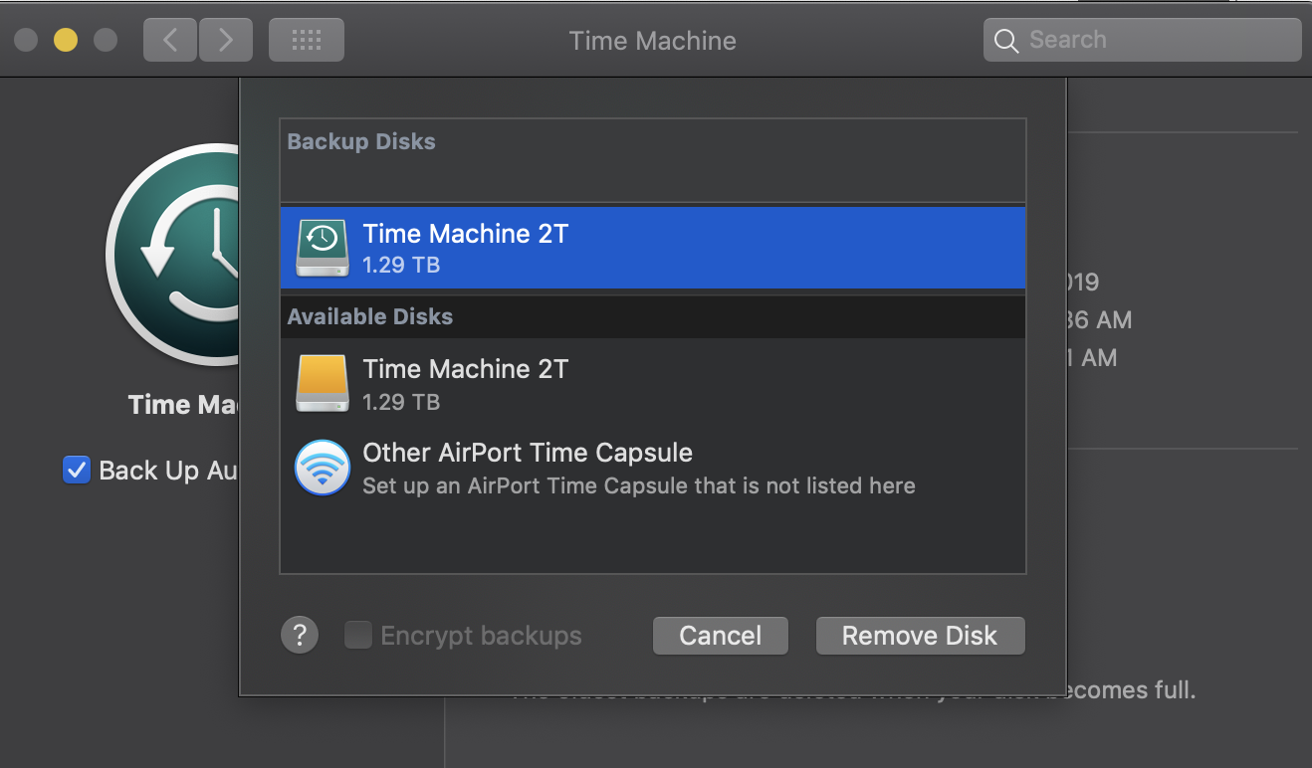Enable the Encrypt backups checkbox
Viewport: 1312px width, 768px height.
click(x=358, y=635)
